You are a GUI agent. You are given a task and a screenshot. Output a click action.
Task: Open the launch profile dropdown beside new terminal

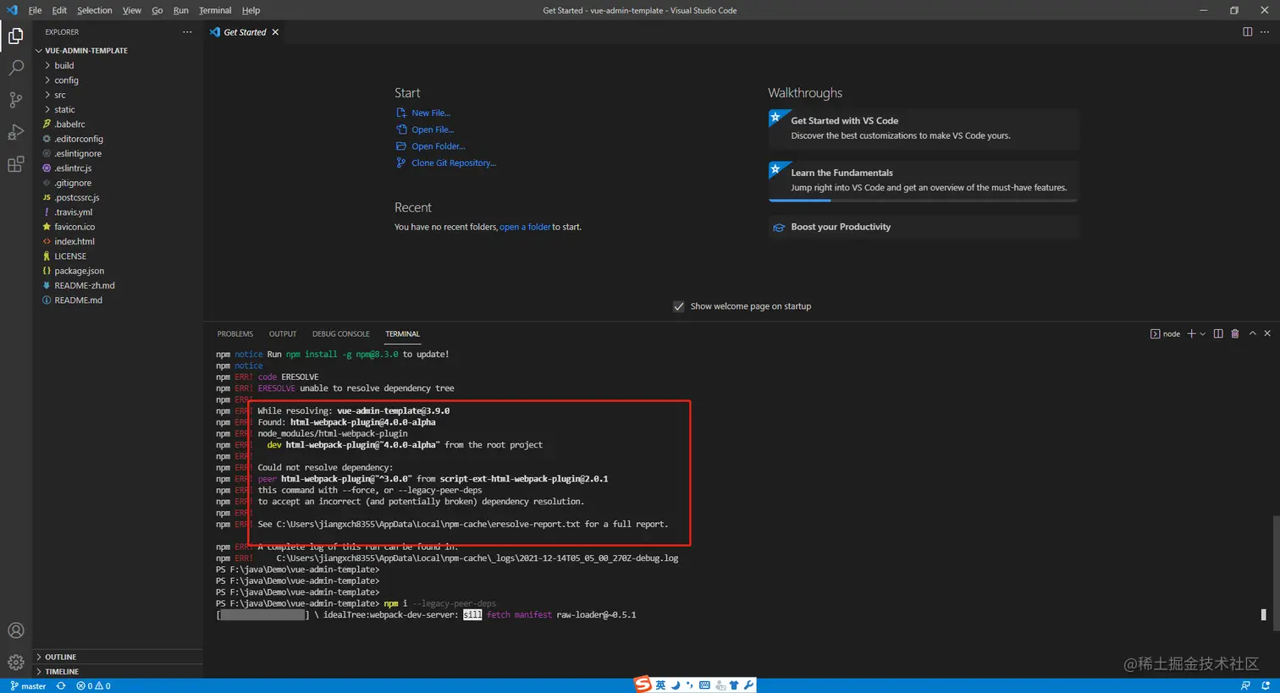click(x=1202, y=333)
